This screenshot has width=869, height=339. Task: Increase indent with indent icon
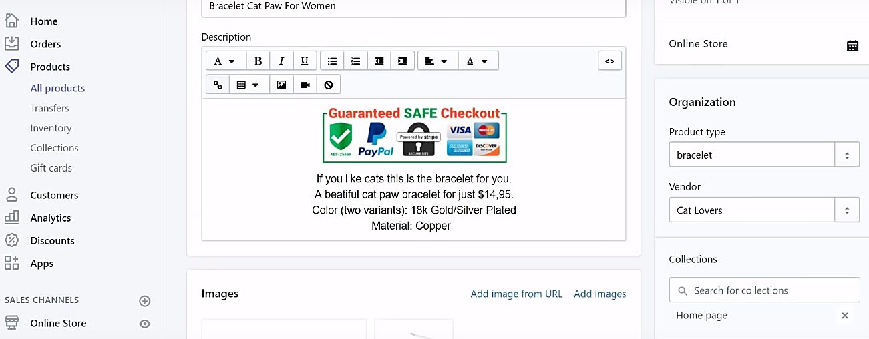pos(402,61)
